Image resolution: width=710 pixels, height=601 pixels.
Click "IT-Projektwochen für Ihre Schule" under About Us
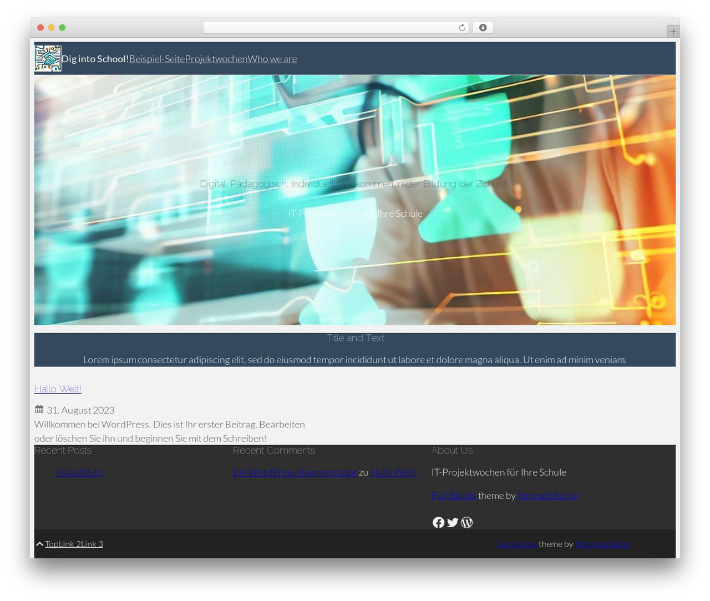[x=499, y=472]
